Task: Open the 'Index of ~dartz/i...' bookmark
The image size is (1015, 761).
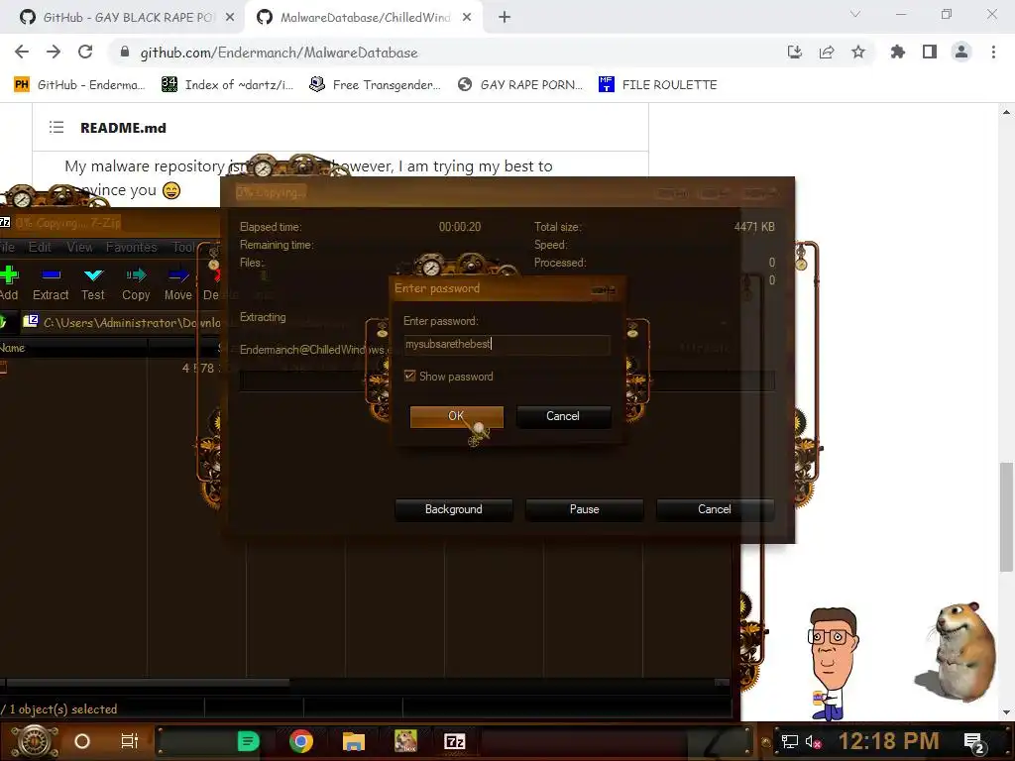Action: (227, 85)
